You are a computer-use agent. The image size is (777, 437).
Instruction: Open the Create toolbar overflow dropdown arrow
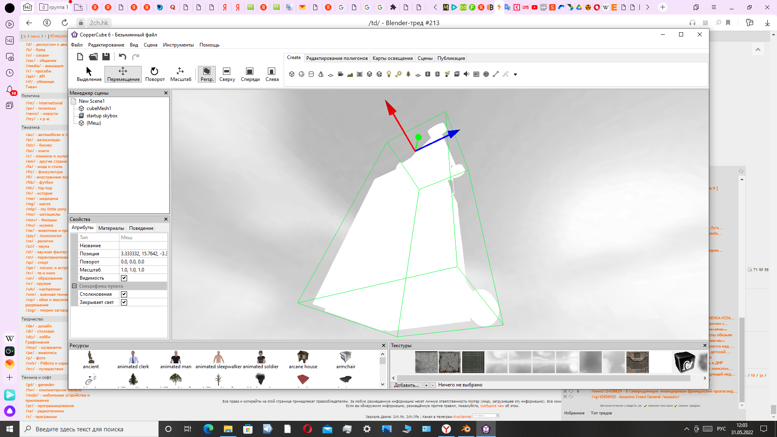coord(515,74)
